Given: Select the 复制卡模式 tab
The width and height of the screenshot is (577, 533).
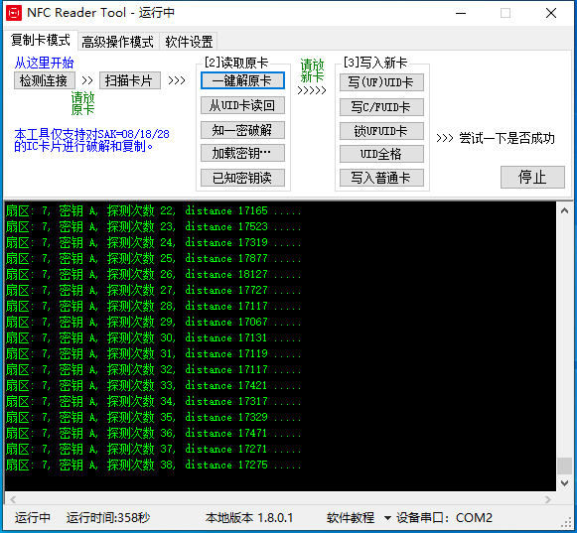Looking at the screenshot, I should [x=40, y=40].
